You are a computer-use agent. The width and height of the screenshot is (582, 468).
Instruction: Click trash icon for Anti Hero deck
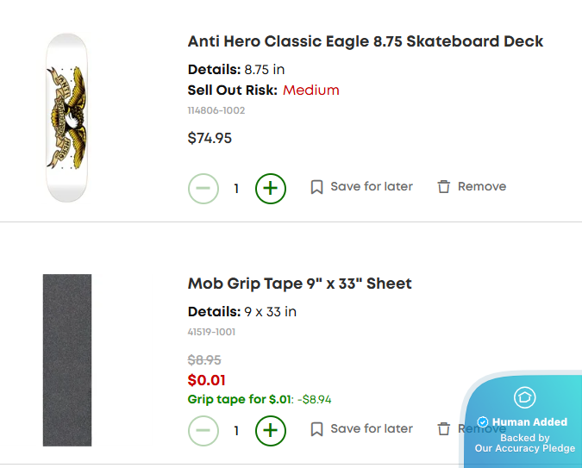tap(444, 187)
